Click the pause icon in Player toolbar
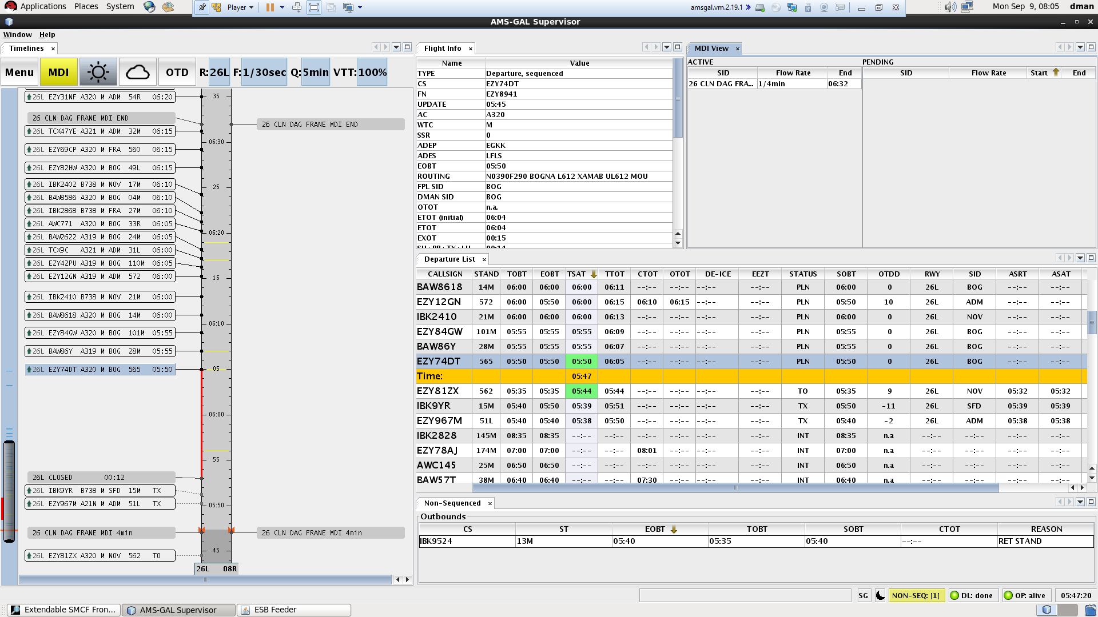The image size is (1098, 617). pyautogui.click(x=270, y=7)
